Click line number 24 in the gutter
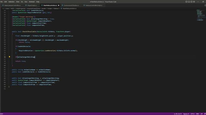Image resolution: width=206 pixels, height=115 pixels. 5,32
